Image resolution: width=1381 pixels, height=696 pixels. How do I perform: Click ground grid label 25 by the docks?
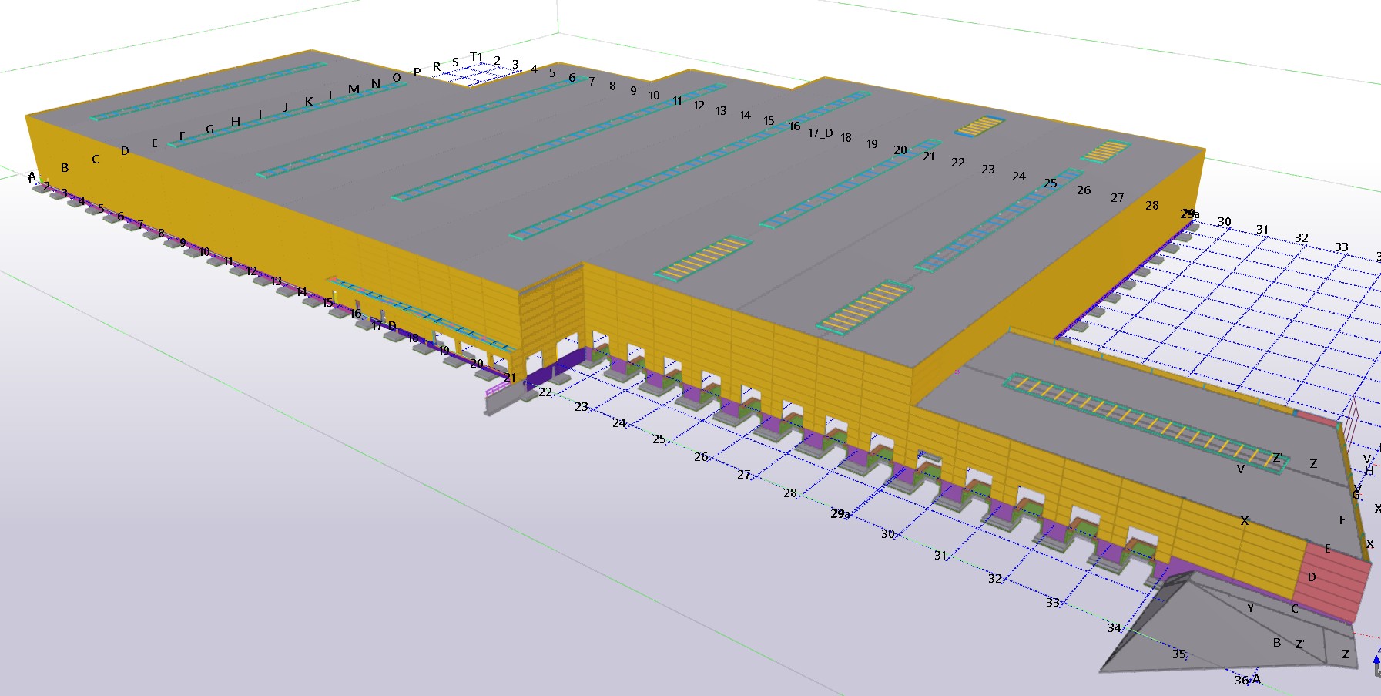[659, 439]
